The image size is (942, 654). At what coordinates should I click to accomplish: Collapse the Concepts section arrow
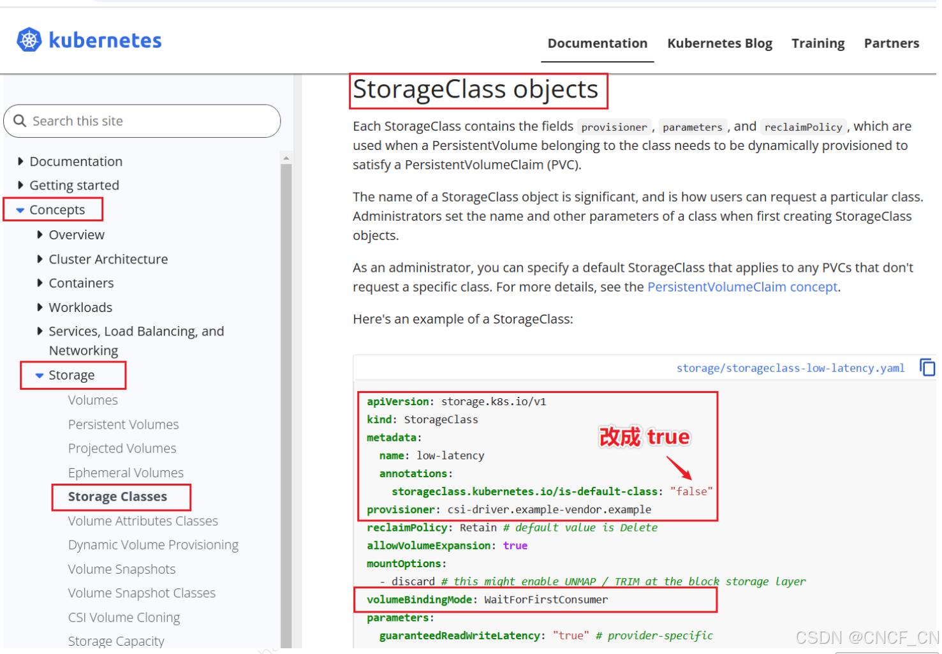tap(20, 210)
